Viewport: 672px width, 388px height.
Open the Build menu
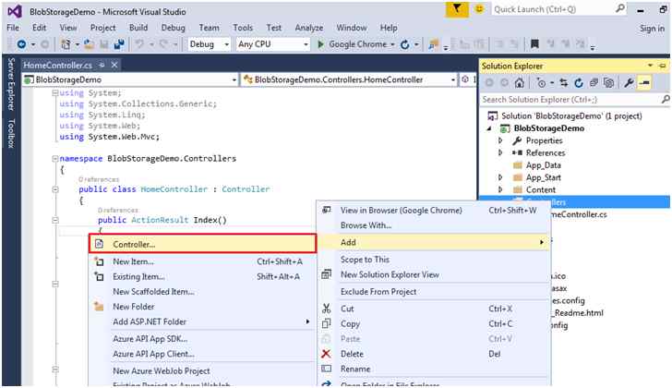pyautogui.click(x=138, y=28)
